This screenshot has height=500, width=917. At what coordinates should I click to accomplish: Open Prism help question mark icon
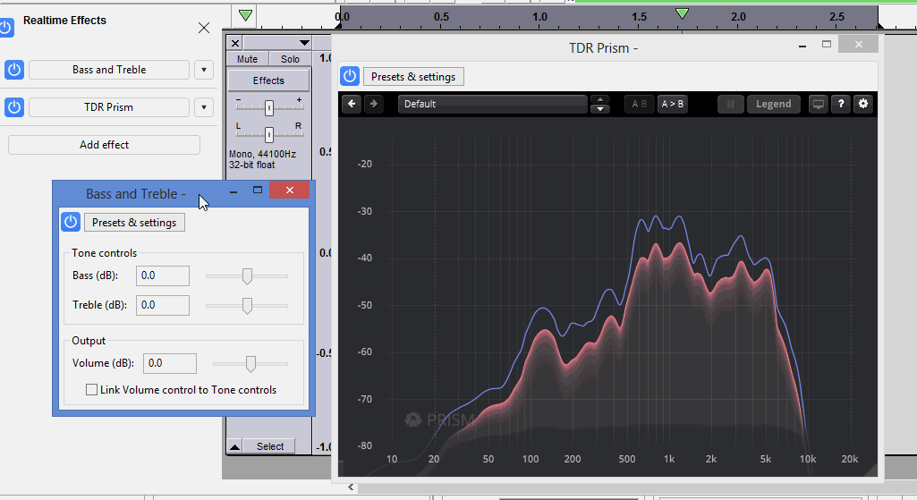(x=841, y=104)
